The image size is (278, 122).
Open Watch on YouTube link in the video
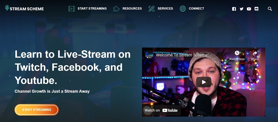pyautogui.click(x=161, y=110)
